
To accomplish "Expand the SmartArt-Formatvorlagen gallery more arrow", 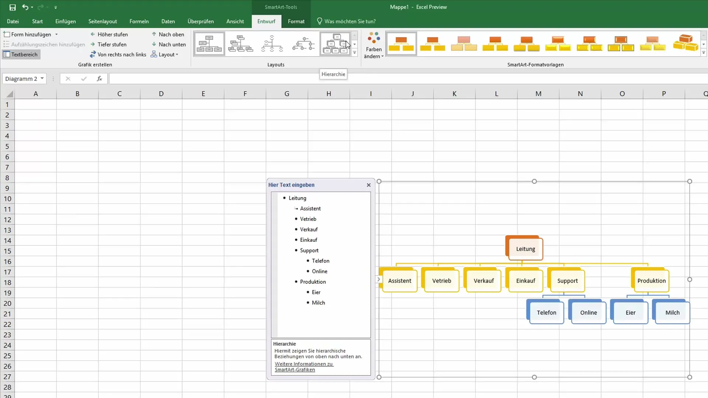I will (x=704, y=53).
